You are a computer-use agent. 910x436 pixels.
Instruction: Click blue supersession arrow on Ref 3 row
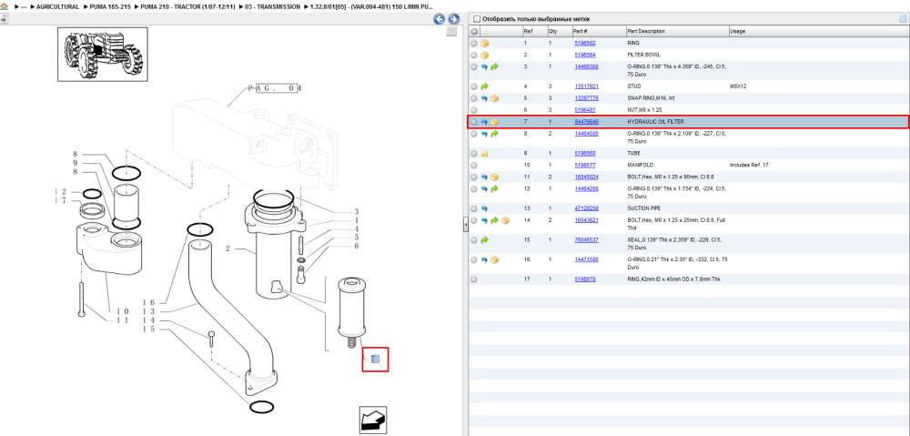point(485,67)
